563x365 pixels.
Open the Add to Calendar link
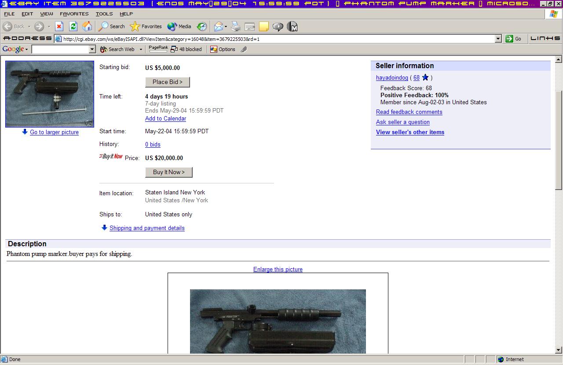pyautogui.click(x=165, y=118)
